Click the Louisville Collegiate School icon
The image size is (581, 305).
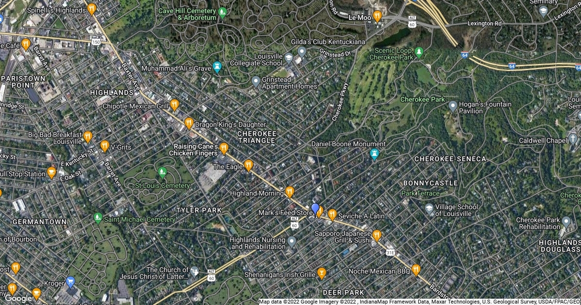pyautogui.click(x=289, y=59)
